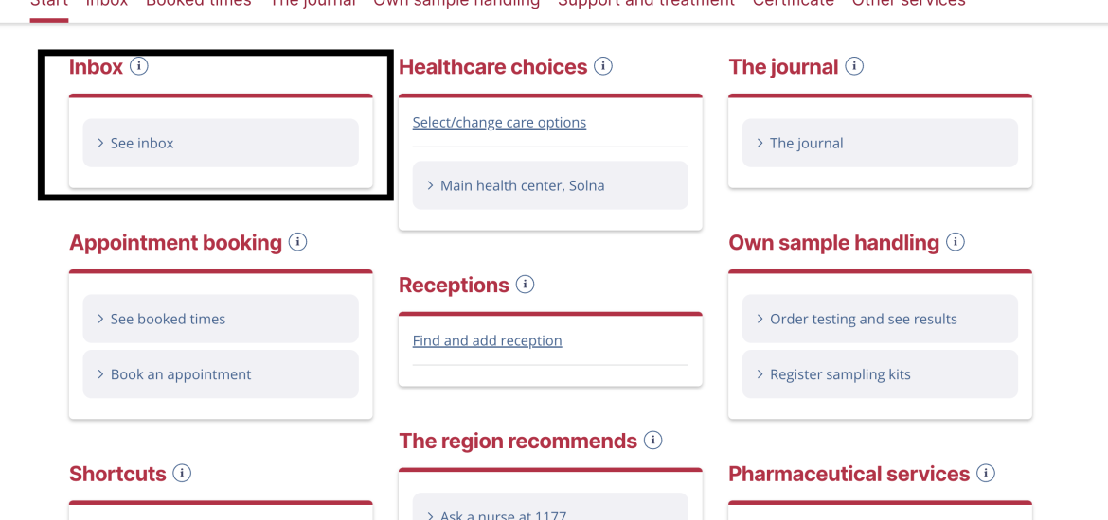Show info for The region recommends
This screenshot has height=520, width=1108.
pyautogui.click(x=652, y=441)
